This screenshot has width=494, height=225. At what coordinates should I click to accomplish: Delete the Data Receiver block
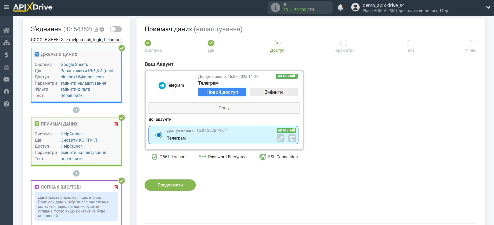pos(116,124)
